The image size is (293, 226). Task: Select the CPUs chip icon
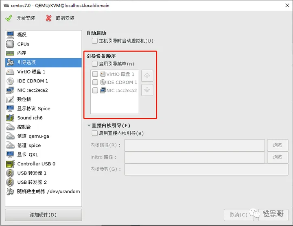pyautogui.click(x=10, y=44)
